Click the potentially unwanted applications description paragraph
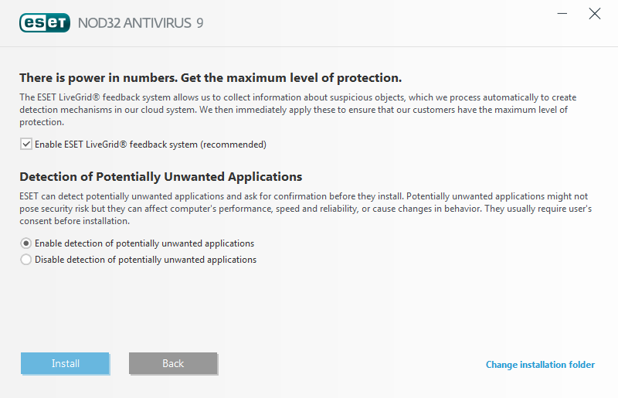618x398 pixels. coord(305,209)
